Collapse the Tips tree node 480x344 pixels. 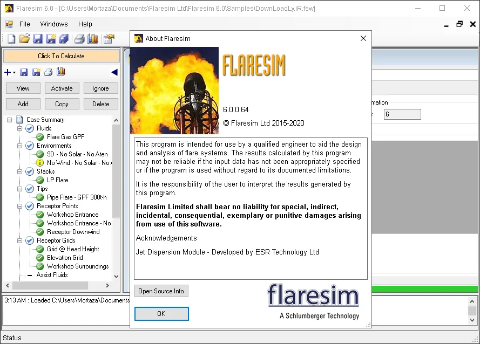click(x=19, y=189)
